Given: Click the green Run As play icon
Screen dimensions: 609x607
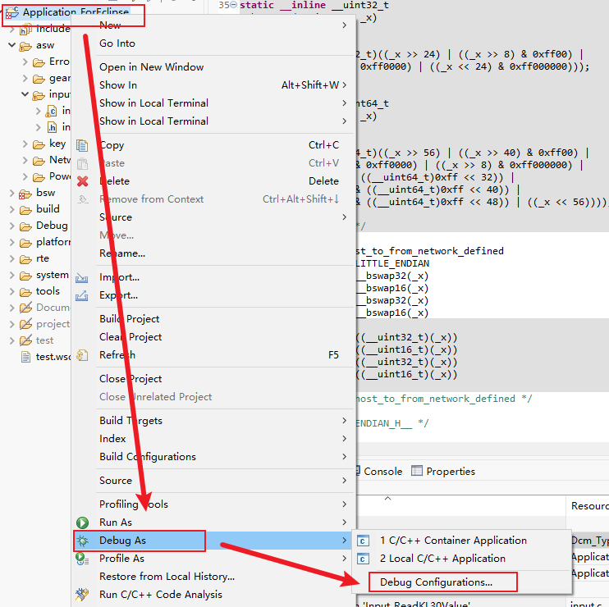Looking at the screenshot, I should pyautogui.click(x=82, y=523).
